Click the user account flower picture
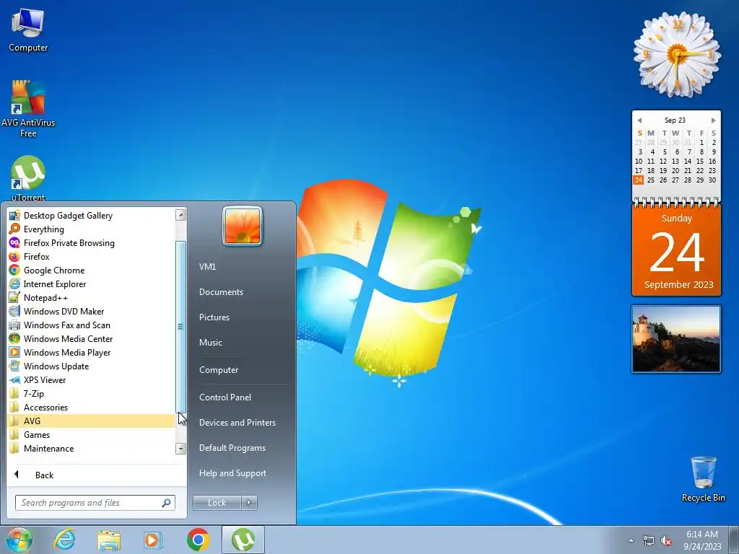 tap(242, 226)
